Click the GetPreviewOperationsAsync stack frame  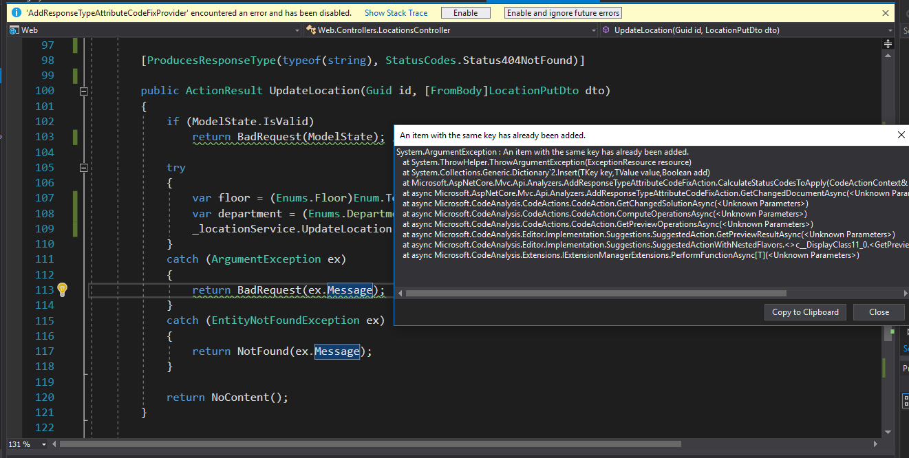608,224
